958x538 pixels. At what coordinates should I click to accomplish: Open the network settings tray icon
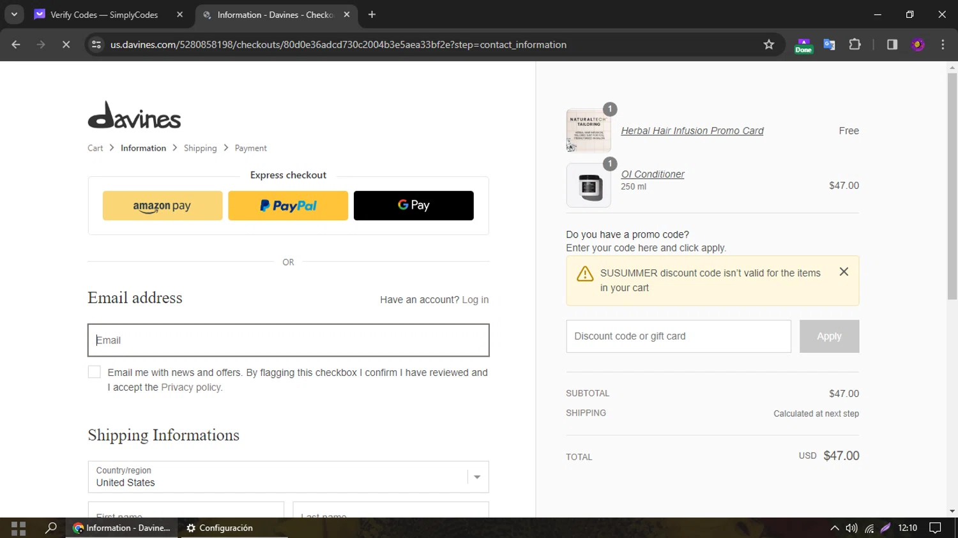pyautogui.click(x=869, y=528)
